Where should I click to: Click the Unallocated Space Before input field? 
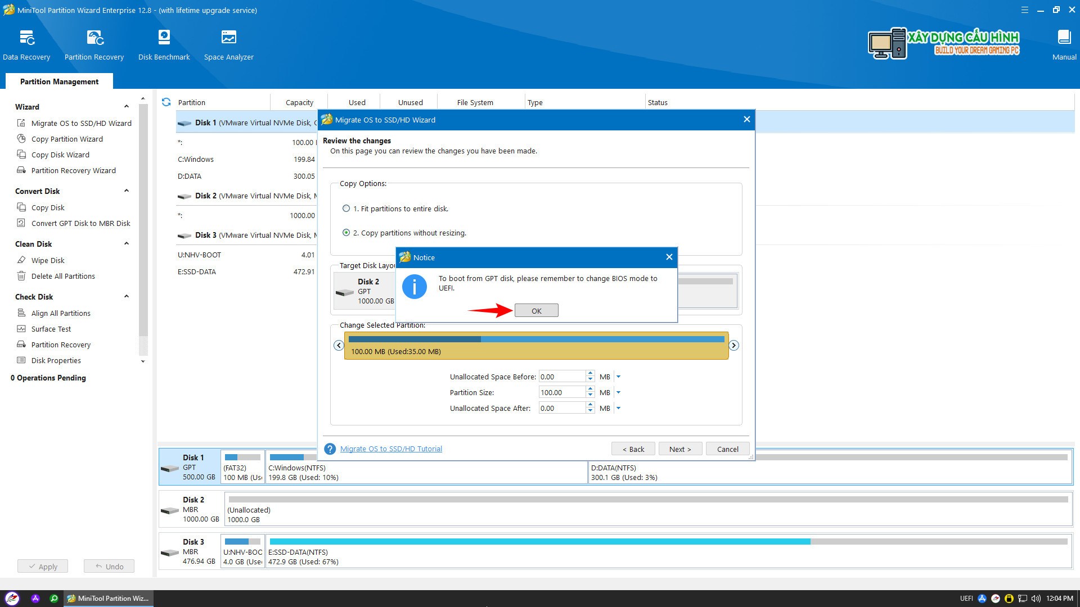(x=562, y=377)
